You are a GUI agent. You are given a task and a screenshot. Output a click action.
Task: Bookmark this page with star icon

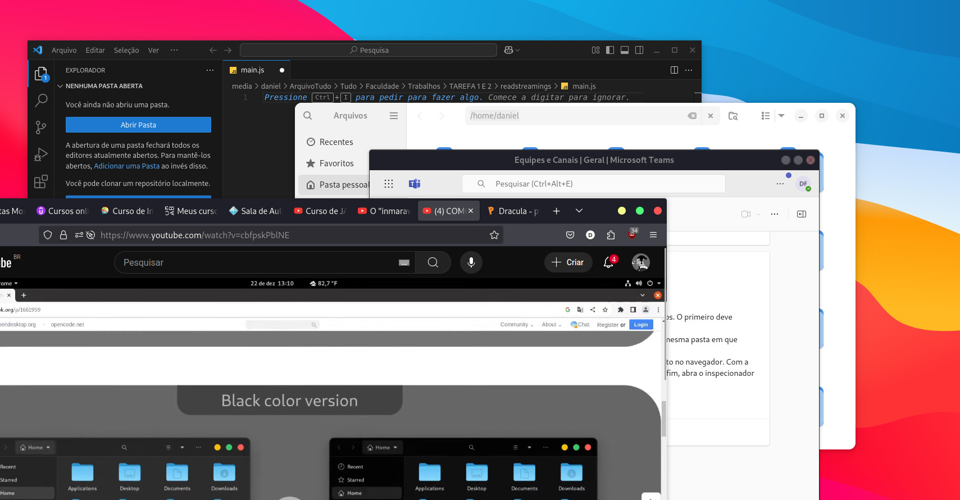click(494, 235)
